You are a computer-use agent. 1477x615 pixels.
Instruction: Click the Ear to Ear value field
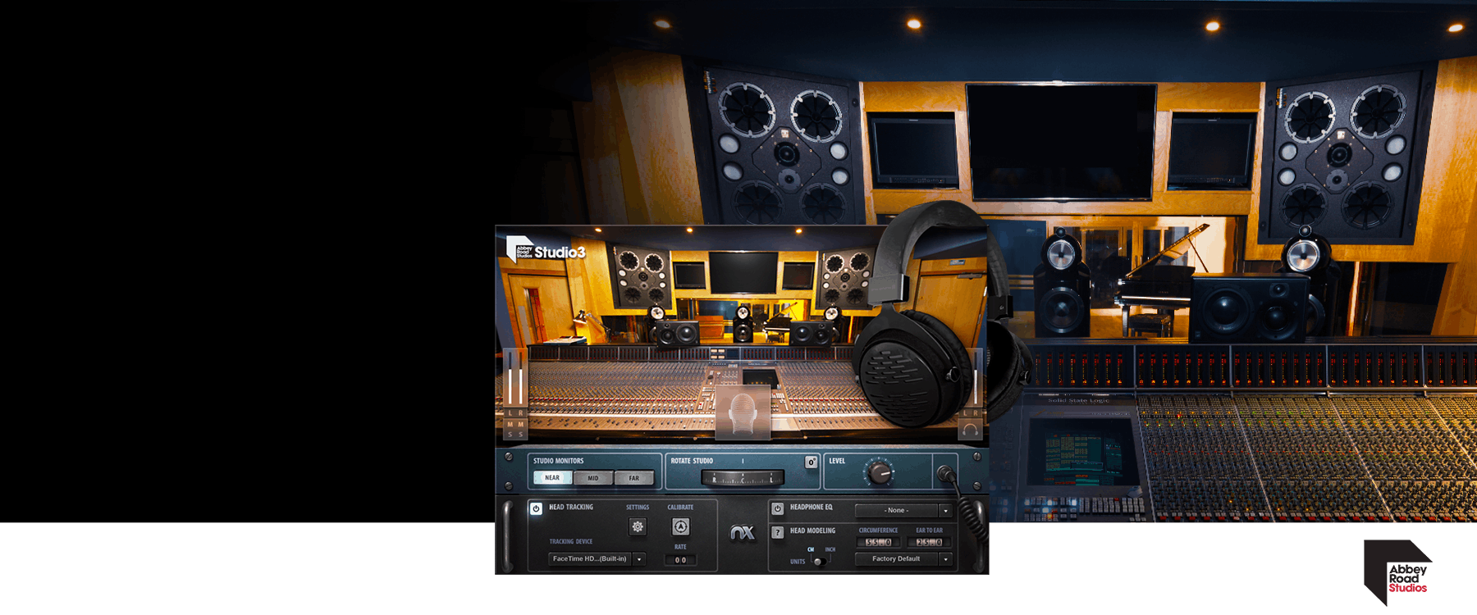930,542
